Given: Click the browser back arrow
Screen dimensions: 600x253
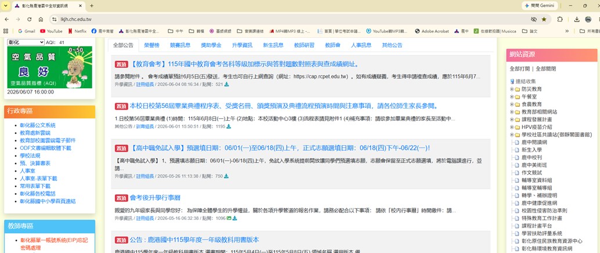Looking at the screenshot, I should [6, 19].
